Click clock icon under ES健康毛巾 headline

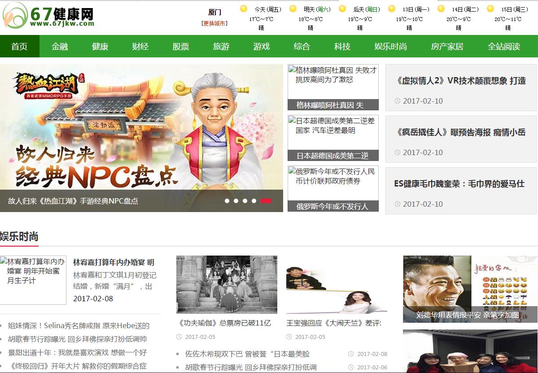click(x=397, y=204)
